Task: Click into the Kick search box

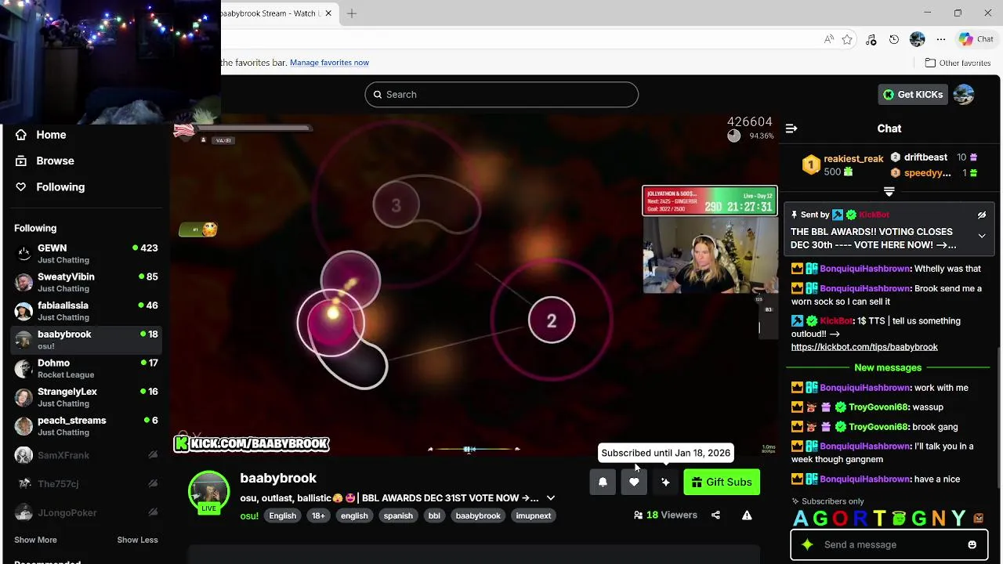Action: [501, 94]
